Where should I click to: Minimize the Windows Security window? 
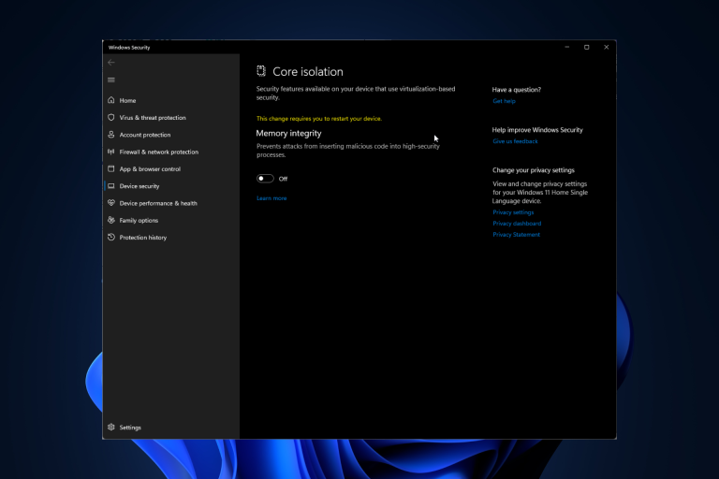click(566, 47)
